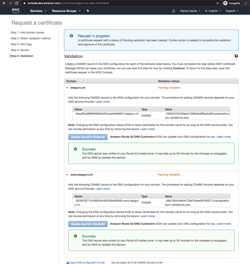Open the notifications bell icon

point(173,11)
